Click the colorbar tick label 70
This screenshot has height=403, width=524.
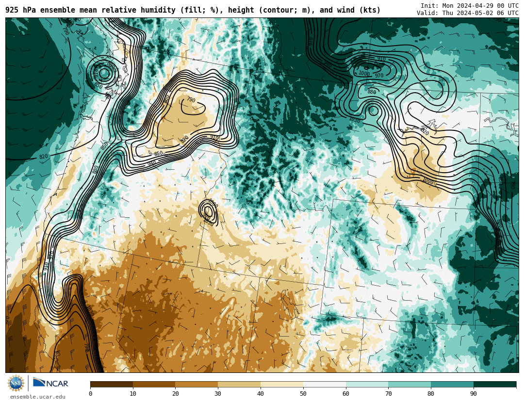388,394
